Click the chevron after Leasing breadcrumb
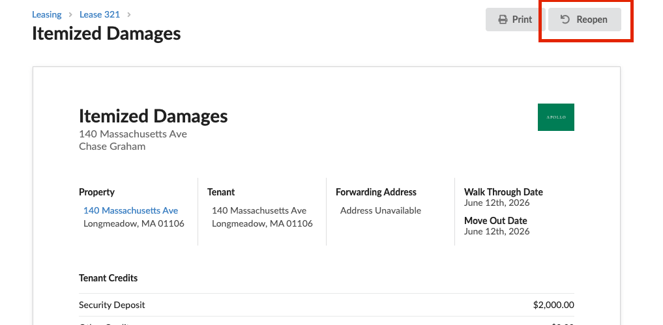The image size is (663, 325). (x=70, y=15)
